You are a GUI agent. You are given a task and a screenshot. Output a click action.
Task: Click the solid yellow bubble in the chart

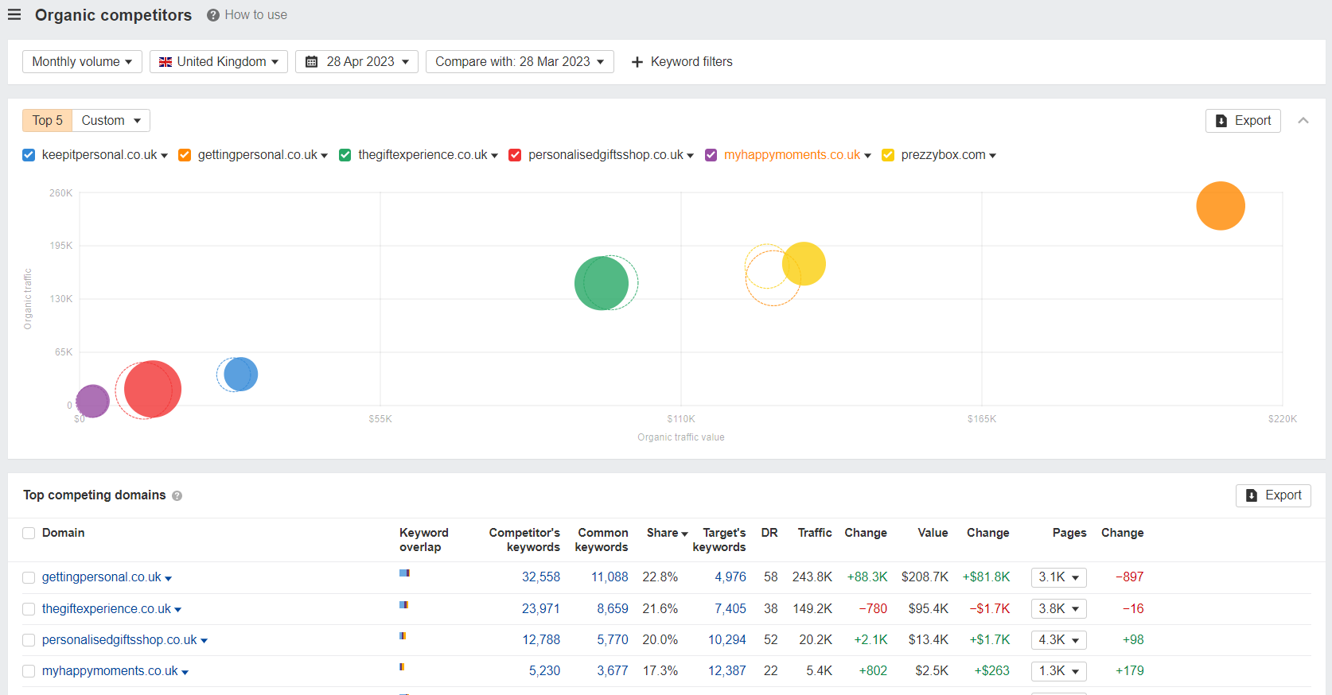(x=804, y=264)
